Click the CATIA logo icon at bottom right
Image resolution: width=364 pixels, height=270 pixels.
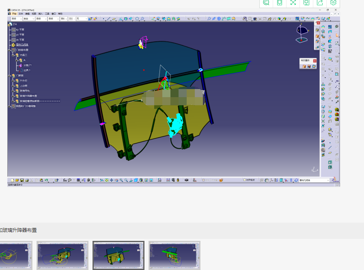pyautogui.click(x=335, y=180)
